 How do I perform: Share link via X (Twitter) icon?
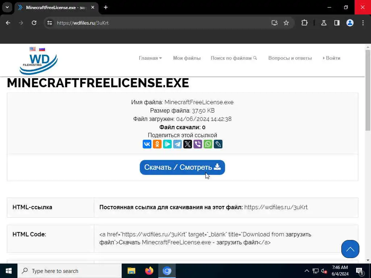coord(188,144)
